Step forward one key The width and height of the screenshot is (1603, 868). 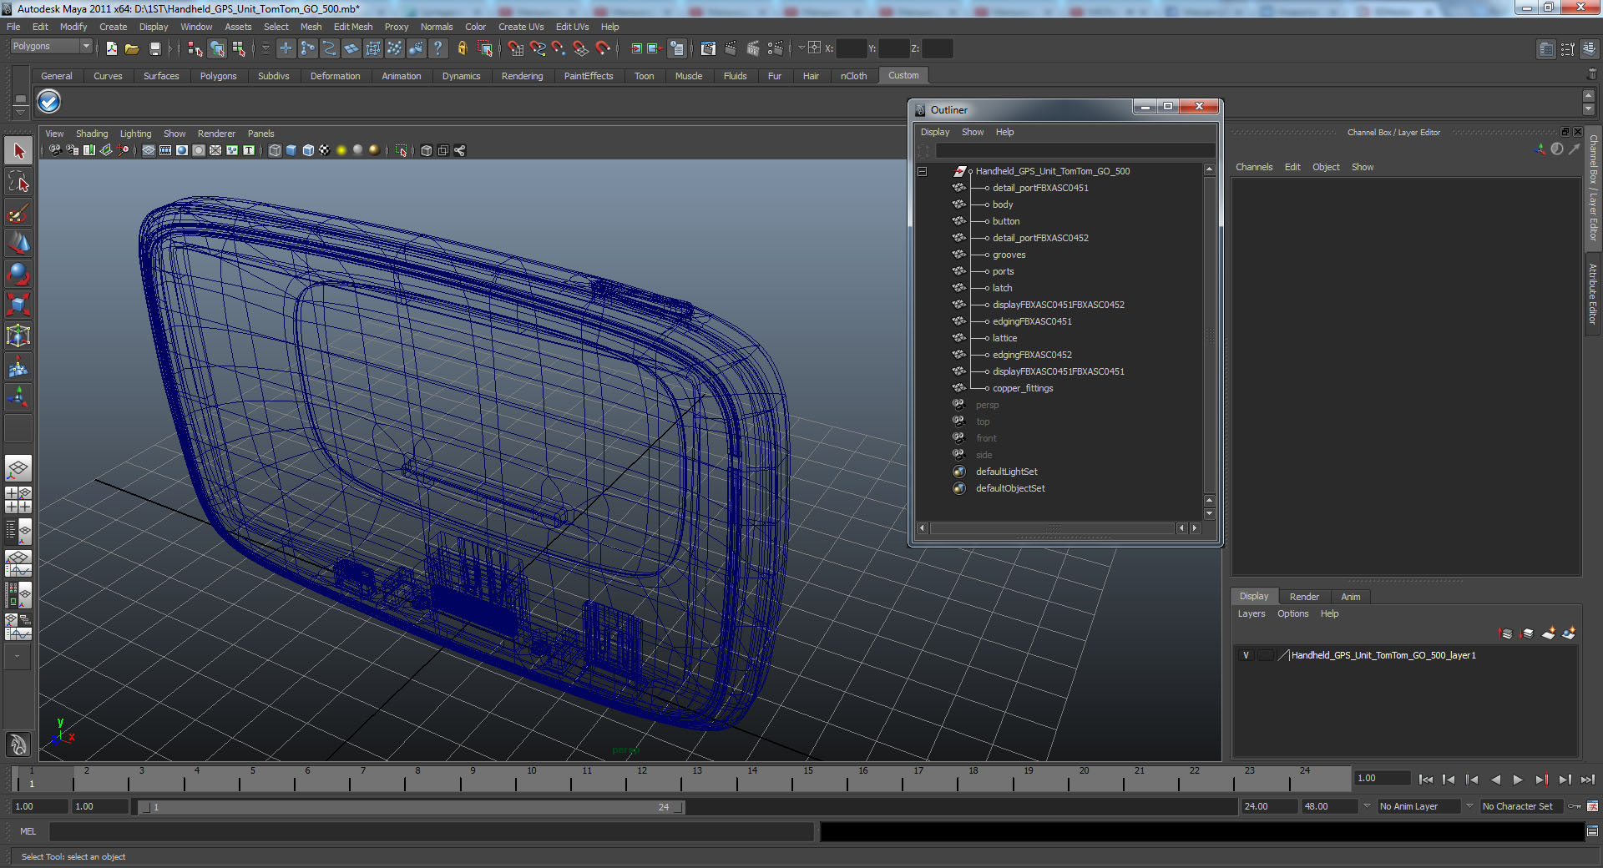tap(1541, 780)
